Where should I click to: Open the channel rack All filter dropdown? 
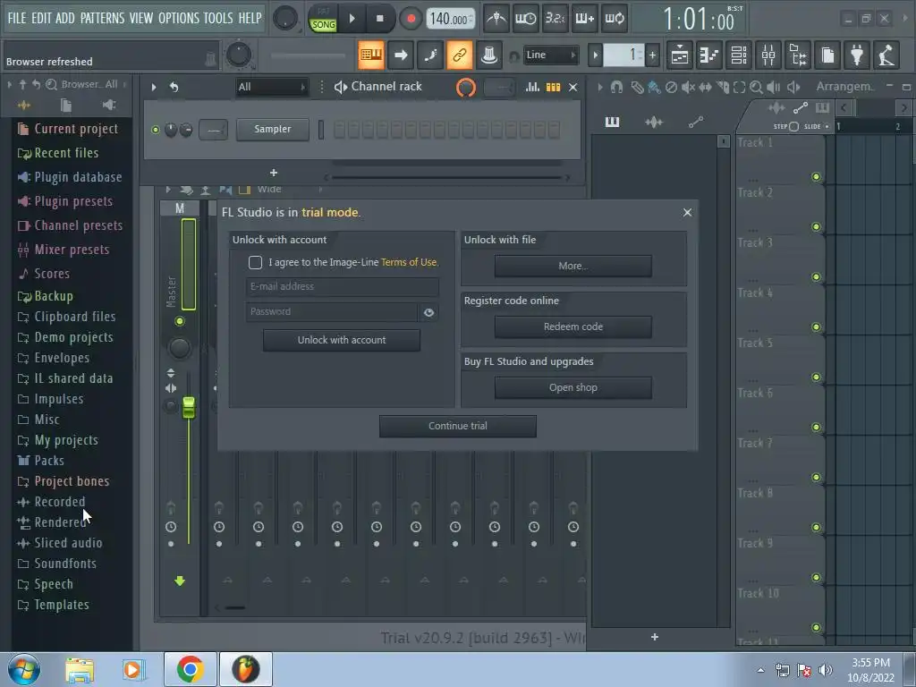coord(271,87)
